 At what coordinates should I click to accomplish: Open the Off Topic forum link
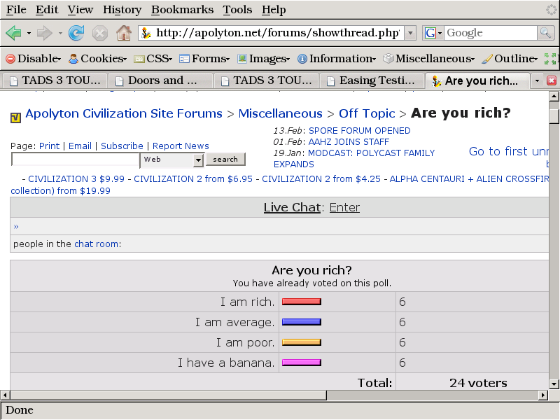point(367,113)
